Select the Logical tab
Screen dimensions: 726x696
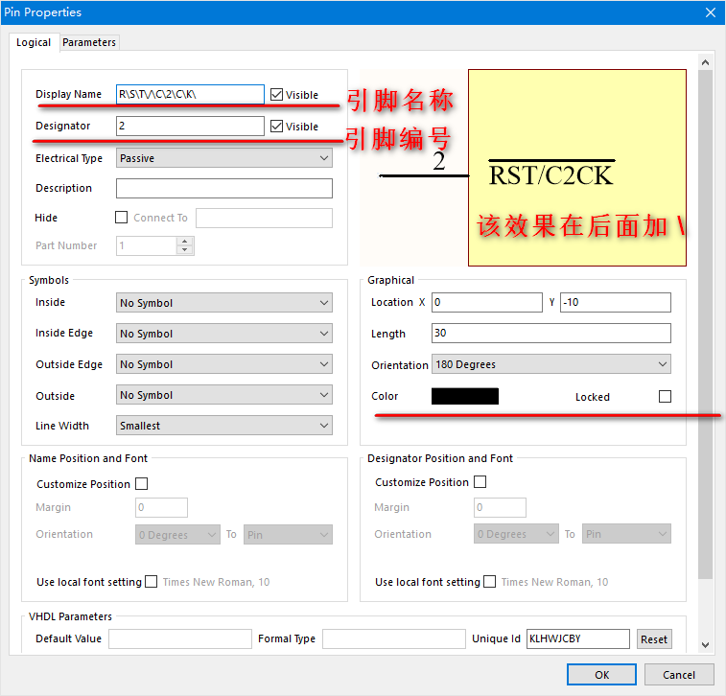[x=34, y=43]
